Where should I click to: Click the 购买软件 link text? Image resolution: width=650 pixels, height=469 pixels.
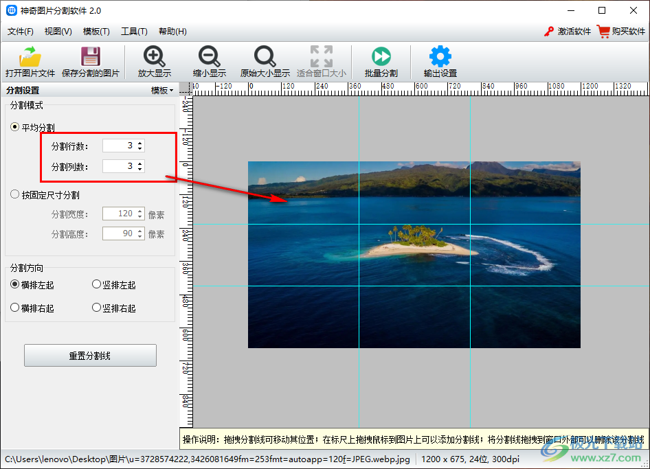click(629, 32)
